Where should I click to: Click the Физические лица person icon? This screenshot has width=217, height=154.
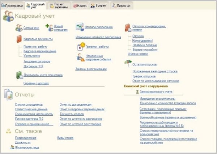(x=12, y=147)
